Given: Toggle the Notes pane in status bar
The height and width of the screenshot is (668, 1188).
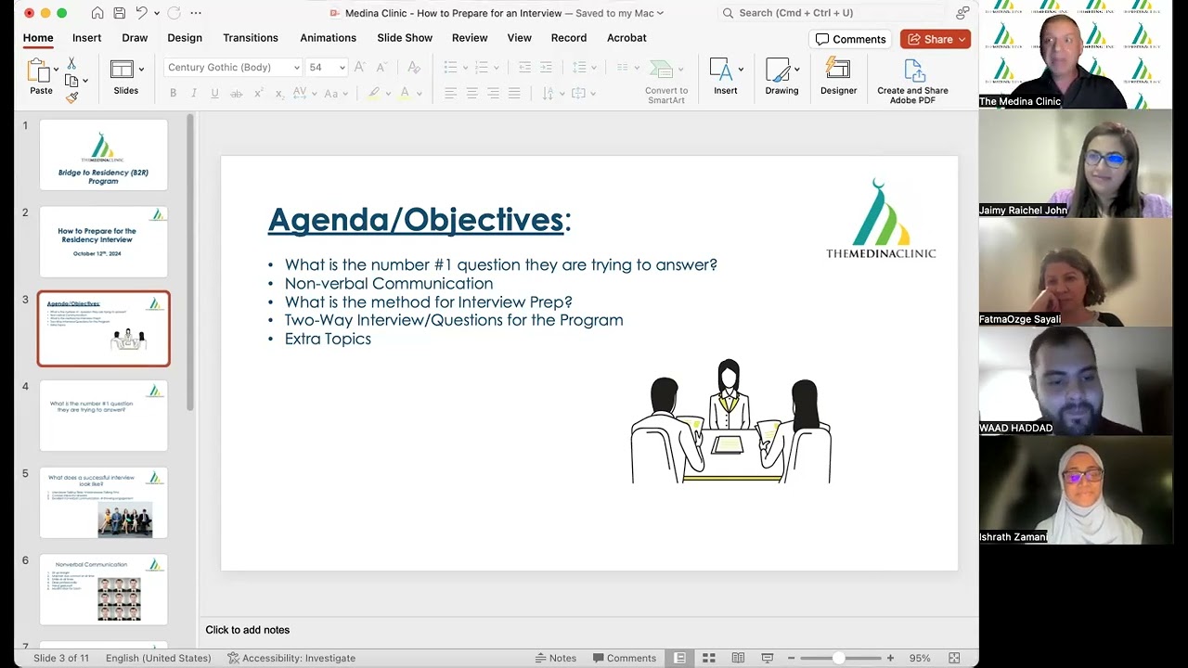Looking at the screenshot, I should [556, 658].
